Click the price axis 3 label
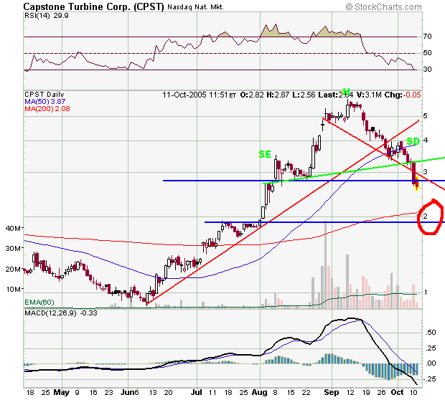445x400 pixels. 425,171
